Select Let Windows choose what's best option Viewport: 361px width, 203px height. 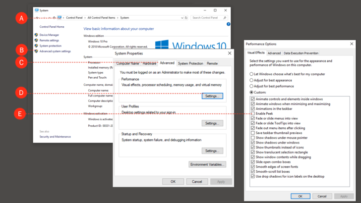[251, 74]
